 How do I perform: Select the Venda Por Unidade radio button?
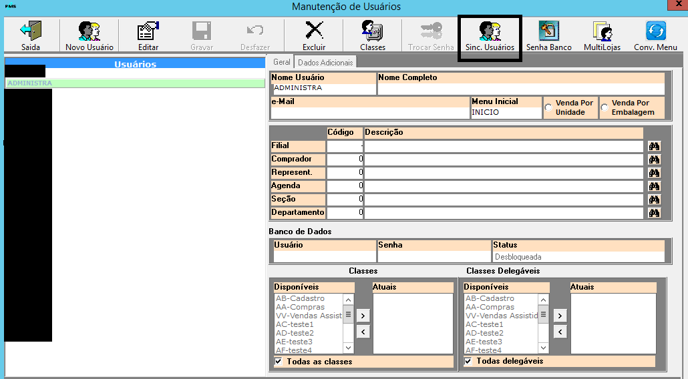point(548,107)
